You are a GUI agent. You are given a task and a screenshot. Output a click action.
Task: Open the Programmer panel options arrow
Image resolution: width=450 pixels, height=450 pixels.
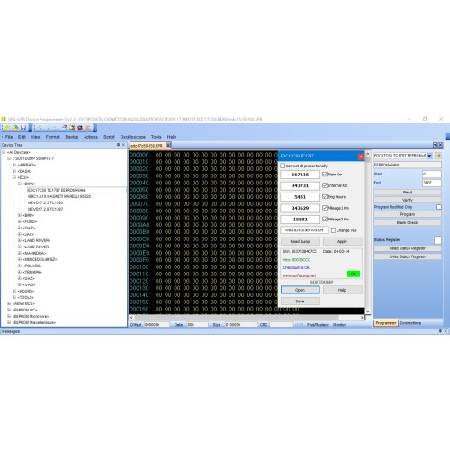coord(435,145)
